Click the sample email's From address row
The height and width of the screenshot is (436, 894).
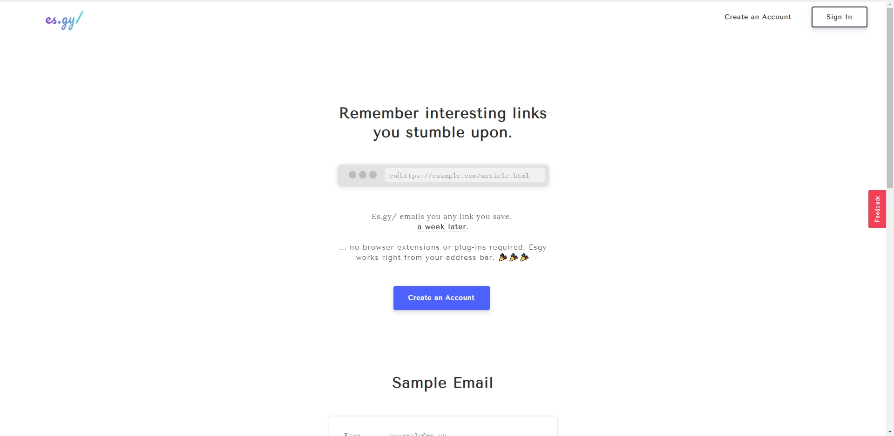click(418, 434)
